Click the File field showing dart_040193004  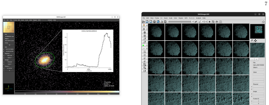tap(258, 65)
